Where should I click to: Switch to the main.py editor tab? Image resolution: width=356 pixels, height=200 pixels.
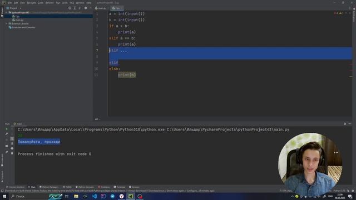pyautogui.click(x=101, y=8)
